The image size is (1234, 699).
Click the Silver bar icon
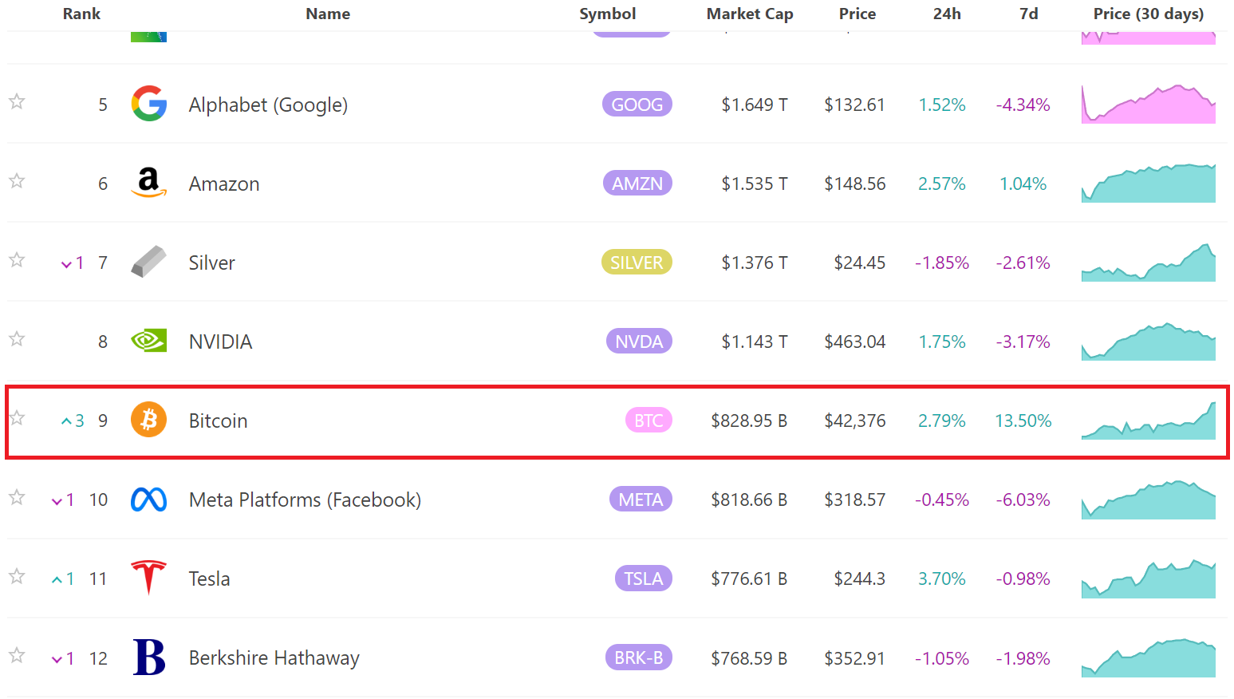click(148, 262)
